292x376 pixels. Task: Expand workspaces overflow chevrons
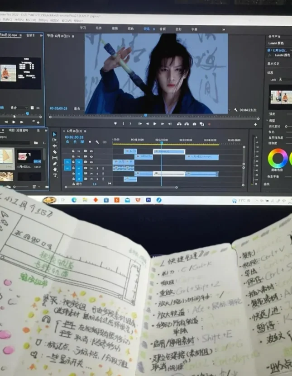click(x=224, y=29)
